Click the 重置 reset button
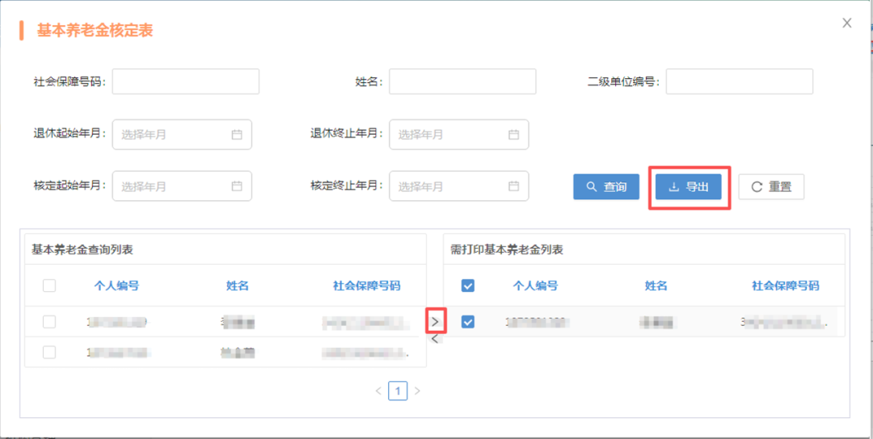The image size is (873, 439). click(x=771, y=186)
